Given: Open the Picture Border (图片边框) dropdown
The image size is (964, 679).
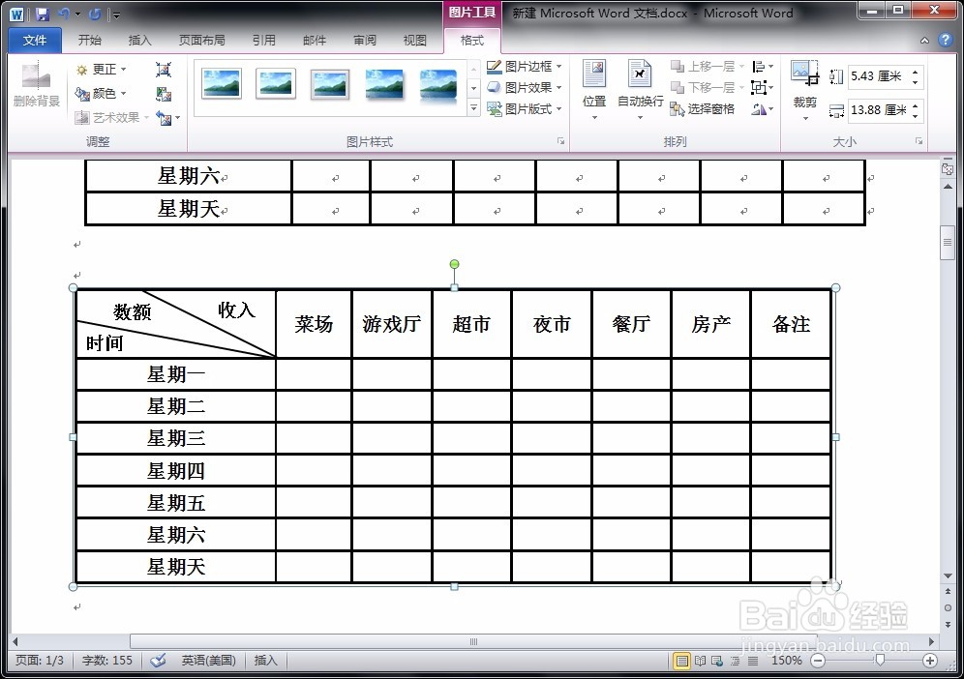Looking at the screenshot, I should (524, 66).
